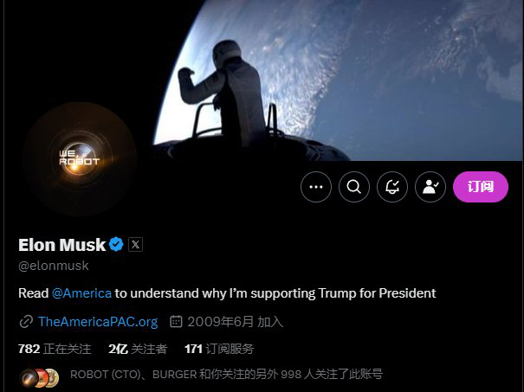Screen dimensions: 524x392
Task: Open TheAmericaPAC.org website link
Action: pos(98,322)
